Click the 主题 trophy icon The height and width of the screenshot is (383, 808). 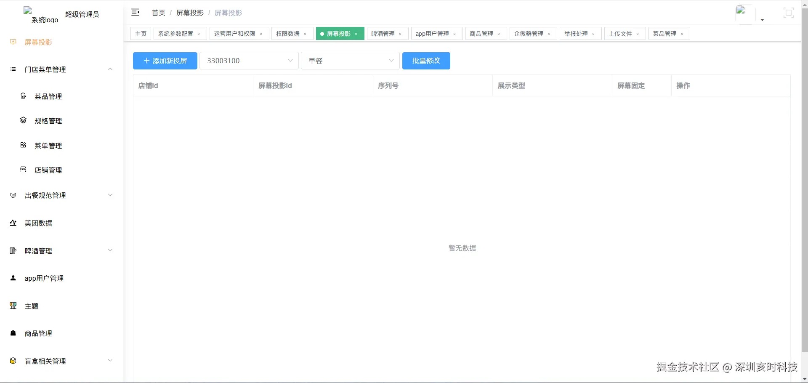click(13, 306)
